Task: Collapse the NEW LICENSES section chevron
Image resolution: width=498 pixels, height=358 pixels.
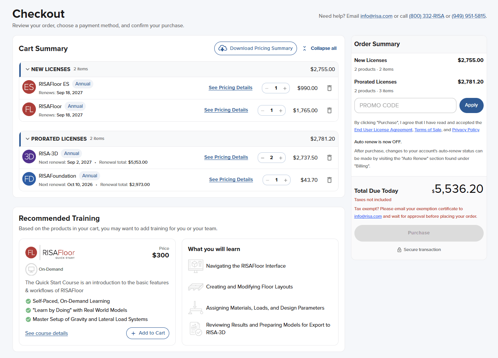Action: [x=27, y=69]
